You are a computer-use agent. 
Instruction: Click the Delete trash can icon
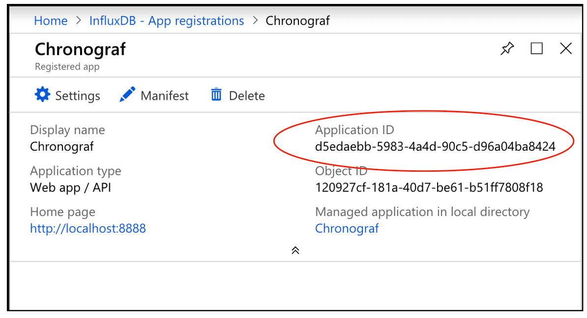[216, 95]
